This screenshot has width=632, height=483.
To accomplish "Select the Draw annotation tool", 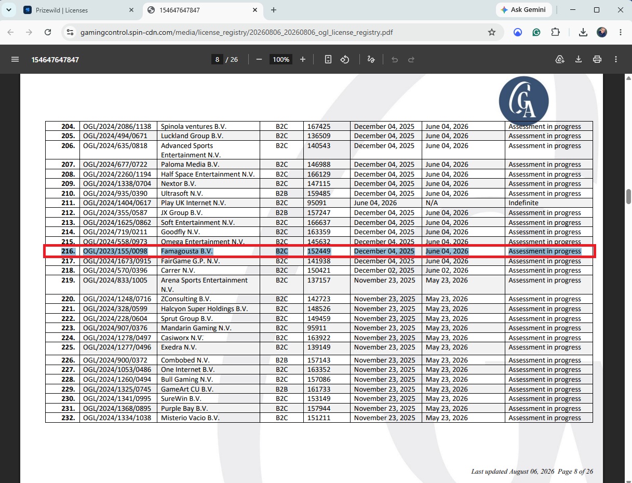I will [x=371, y=59].
